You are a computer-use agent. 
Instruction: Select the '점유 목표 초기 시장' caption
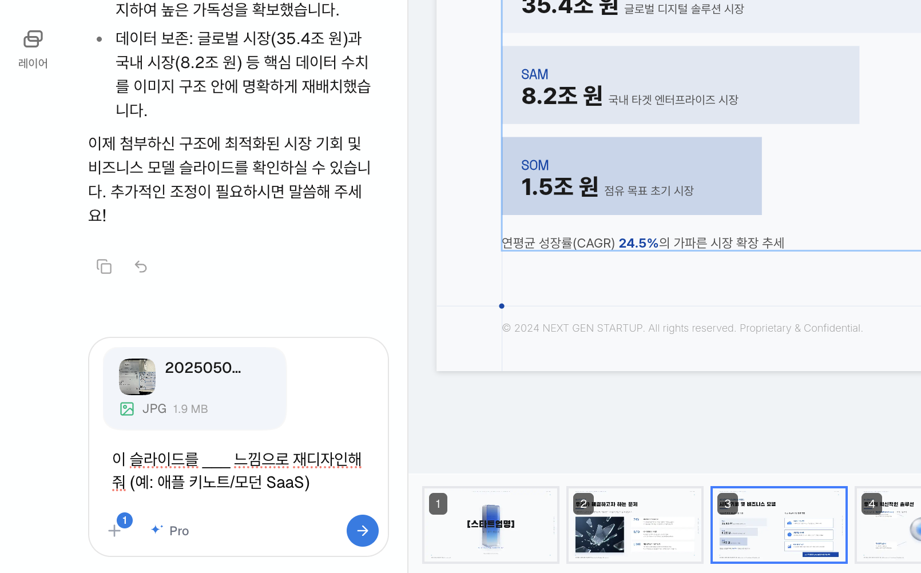coord(649,191)
